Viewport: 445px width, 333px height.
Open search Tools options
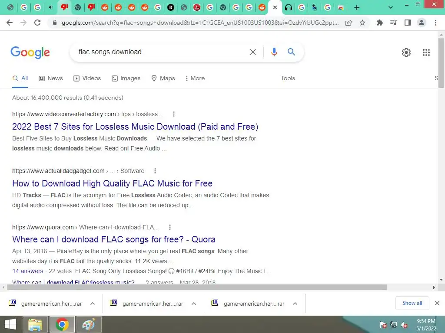point(288,78)
